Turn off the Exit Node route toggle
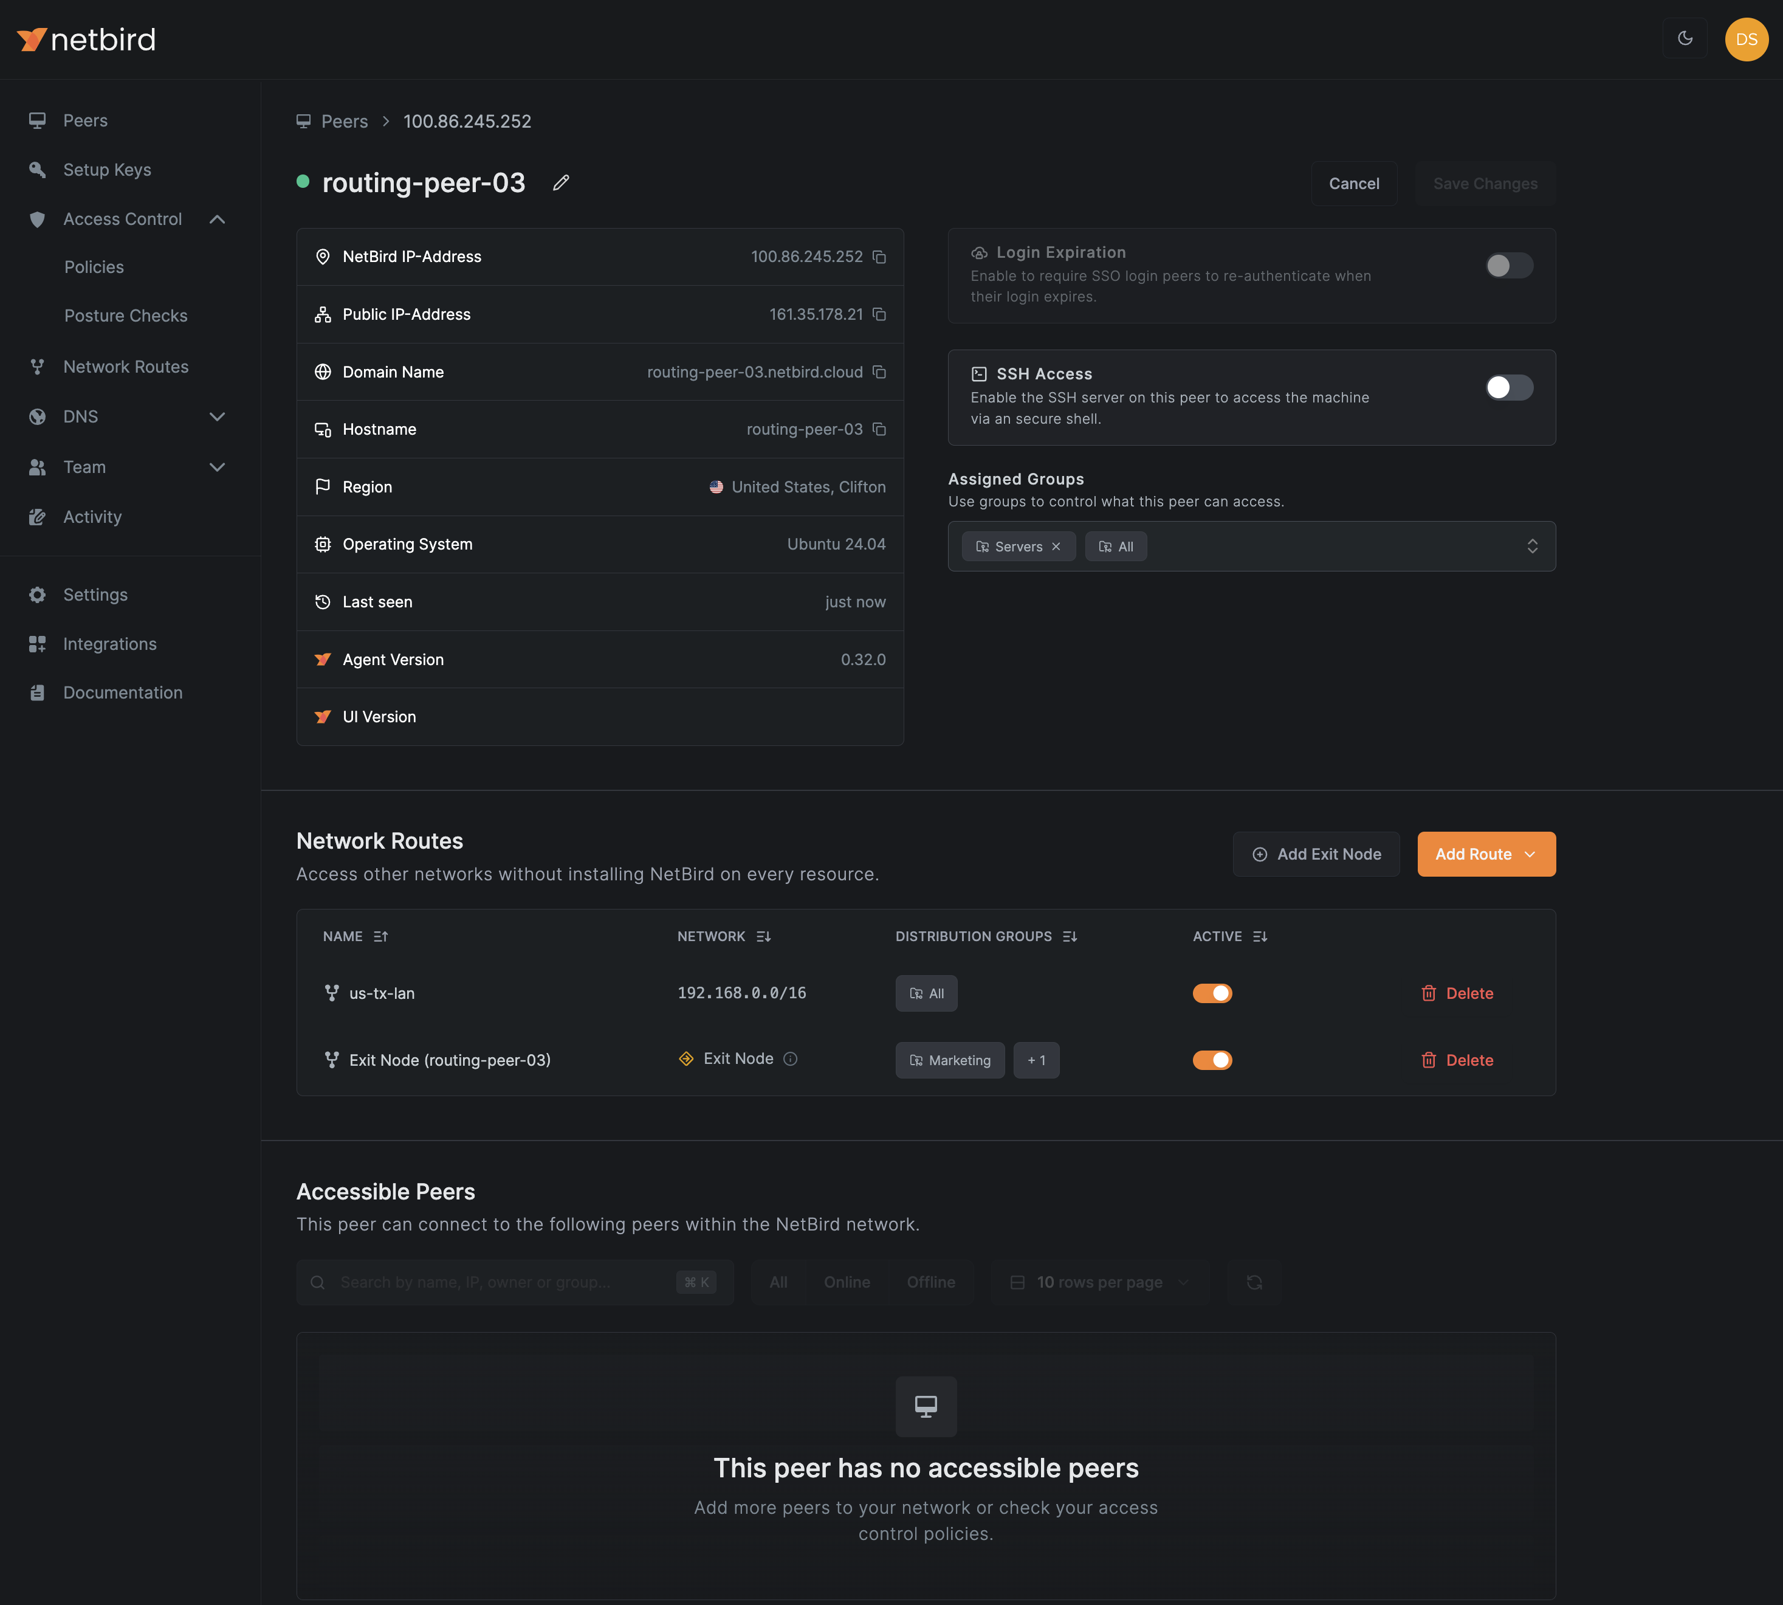Viewport: 1783px width, 1605px height. [1212, 1060]
